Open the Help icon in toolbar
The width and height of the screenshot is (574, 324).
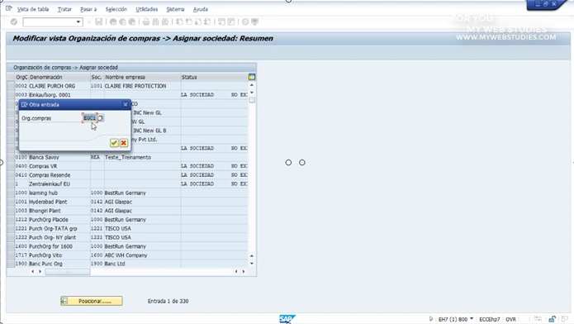click(245, 22)
